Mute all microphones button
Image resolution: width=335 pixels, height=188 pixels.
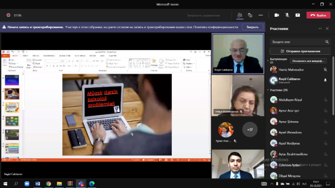point(308,61)
